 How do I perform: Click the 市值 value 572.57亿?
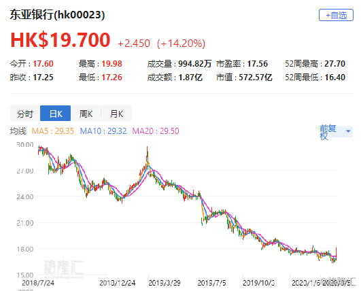[x=256, y=78]
